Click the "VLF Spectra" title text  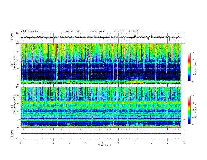[x=30, y=31]
